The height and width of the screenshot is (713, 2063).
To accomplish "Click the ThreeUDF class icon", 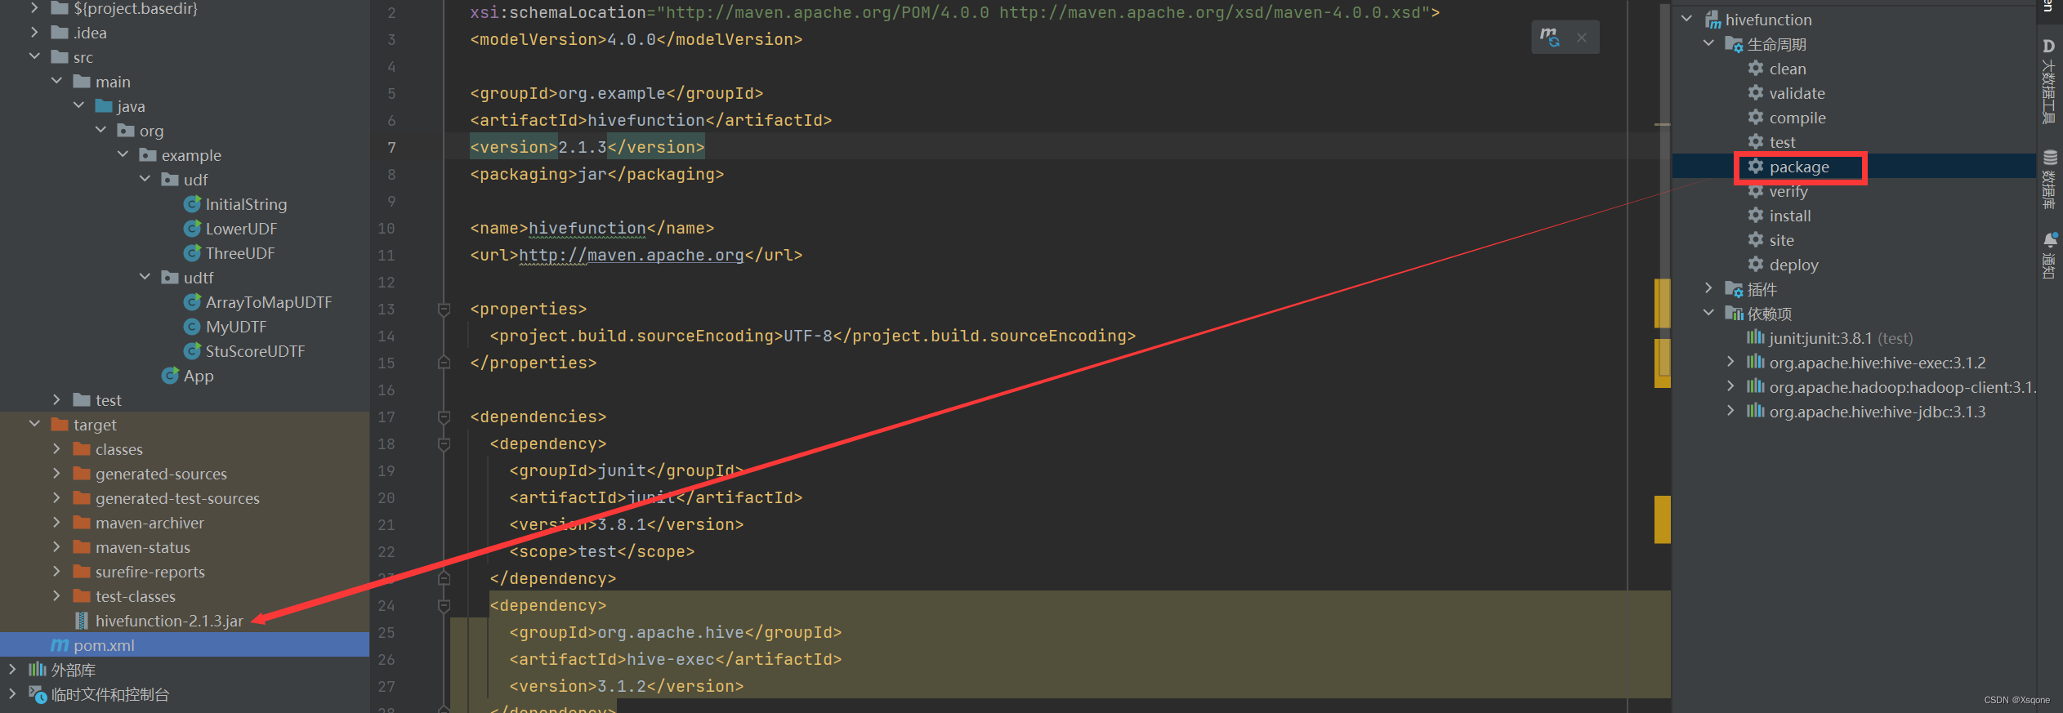I will 192,253.
